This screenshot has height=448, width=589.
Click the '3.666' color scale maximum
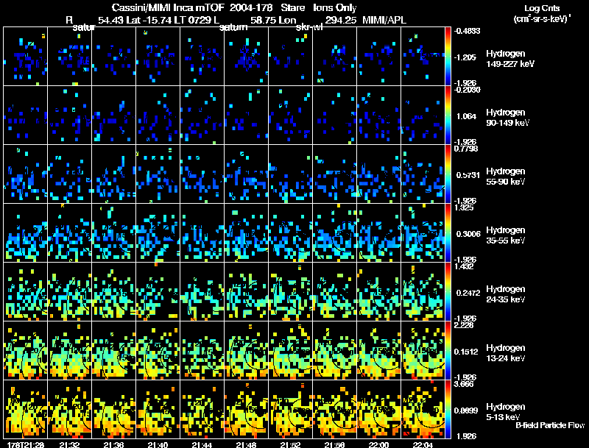tap(465, 384)
